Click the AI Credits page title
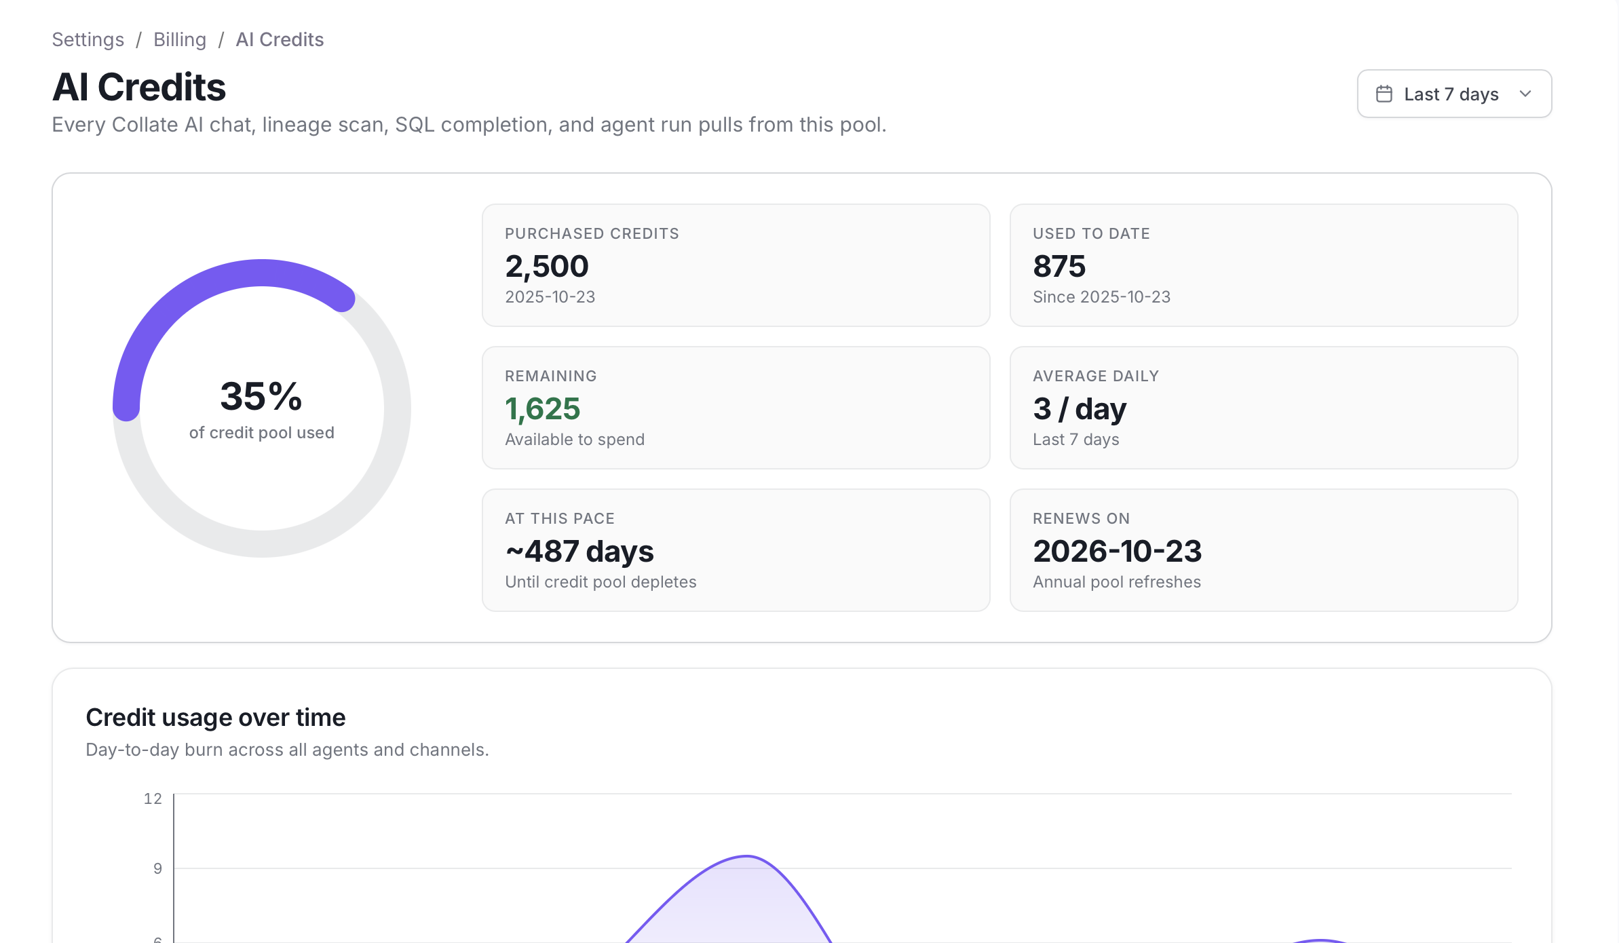 (x=139, y=87)
